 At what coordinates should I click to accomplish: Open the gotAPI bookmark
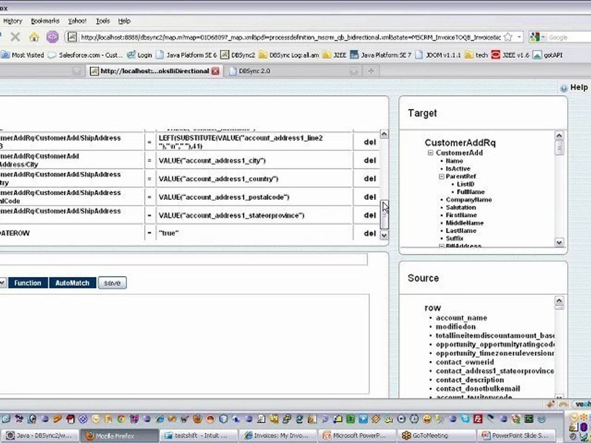[548, 55]
